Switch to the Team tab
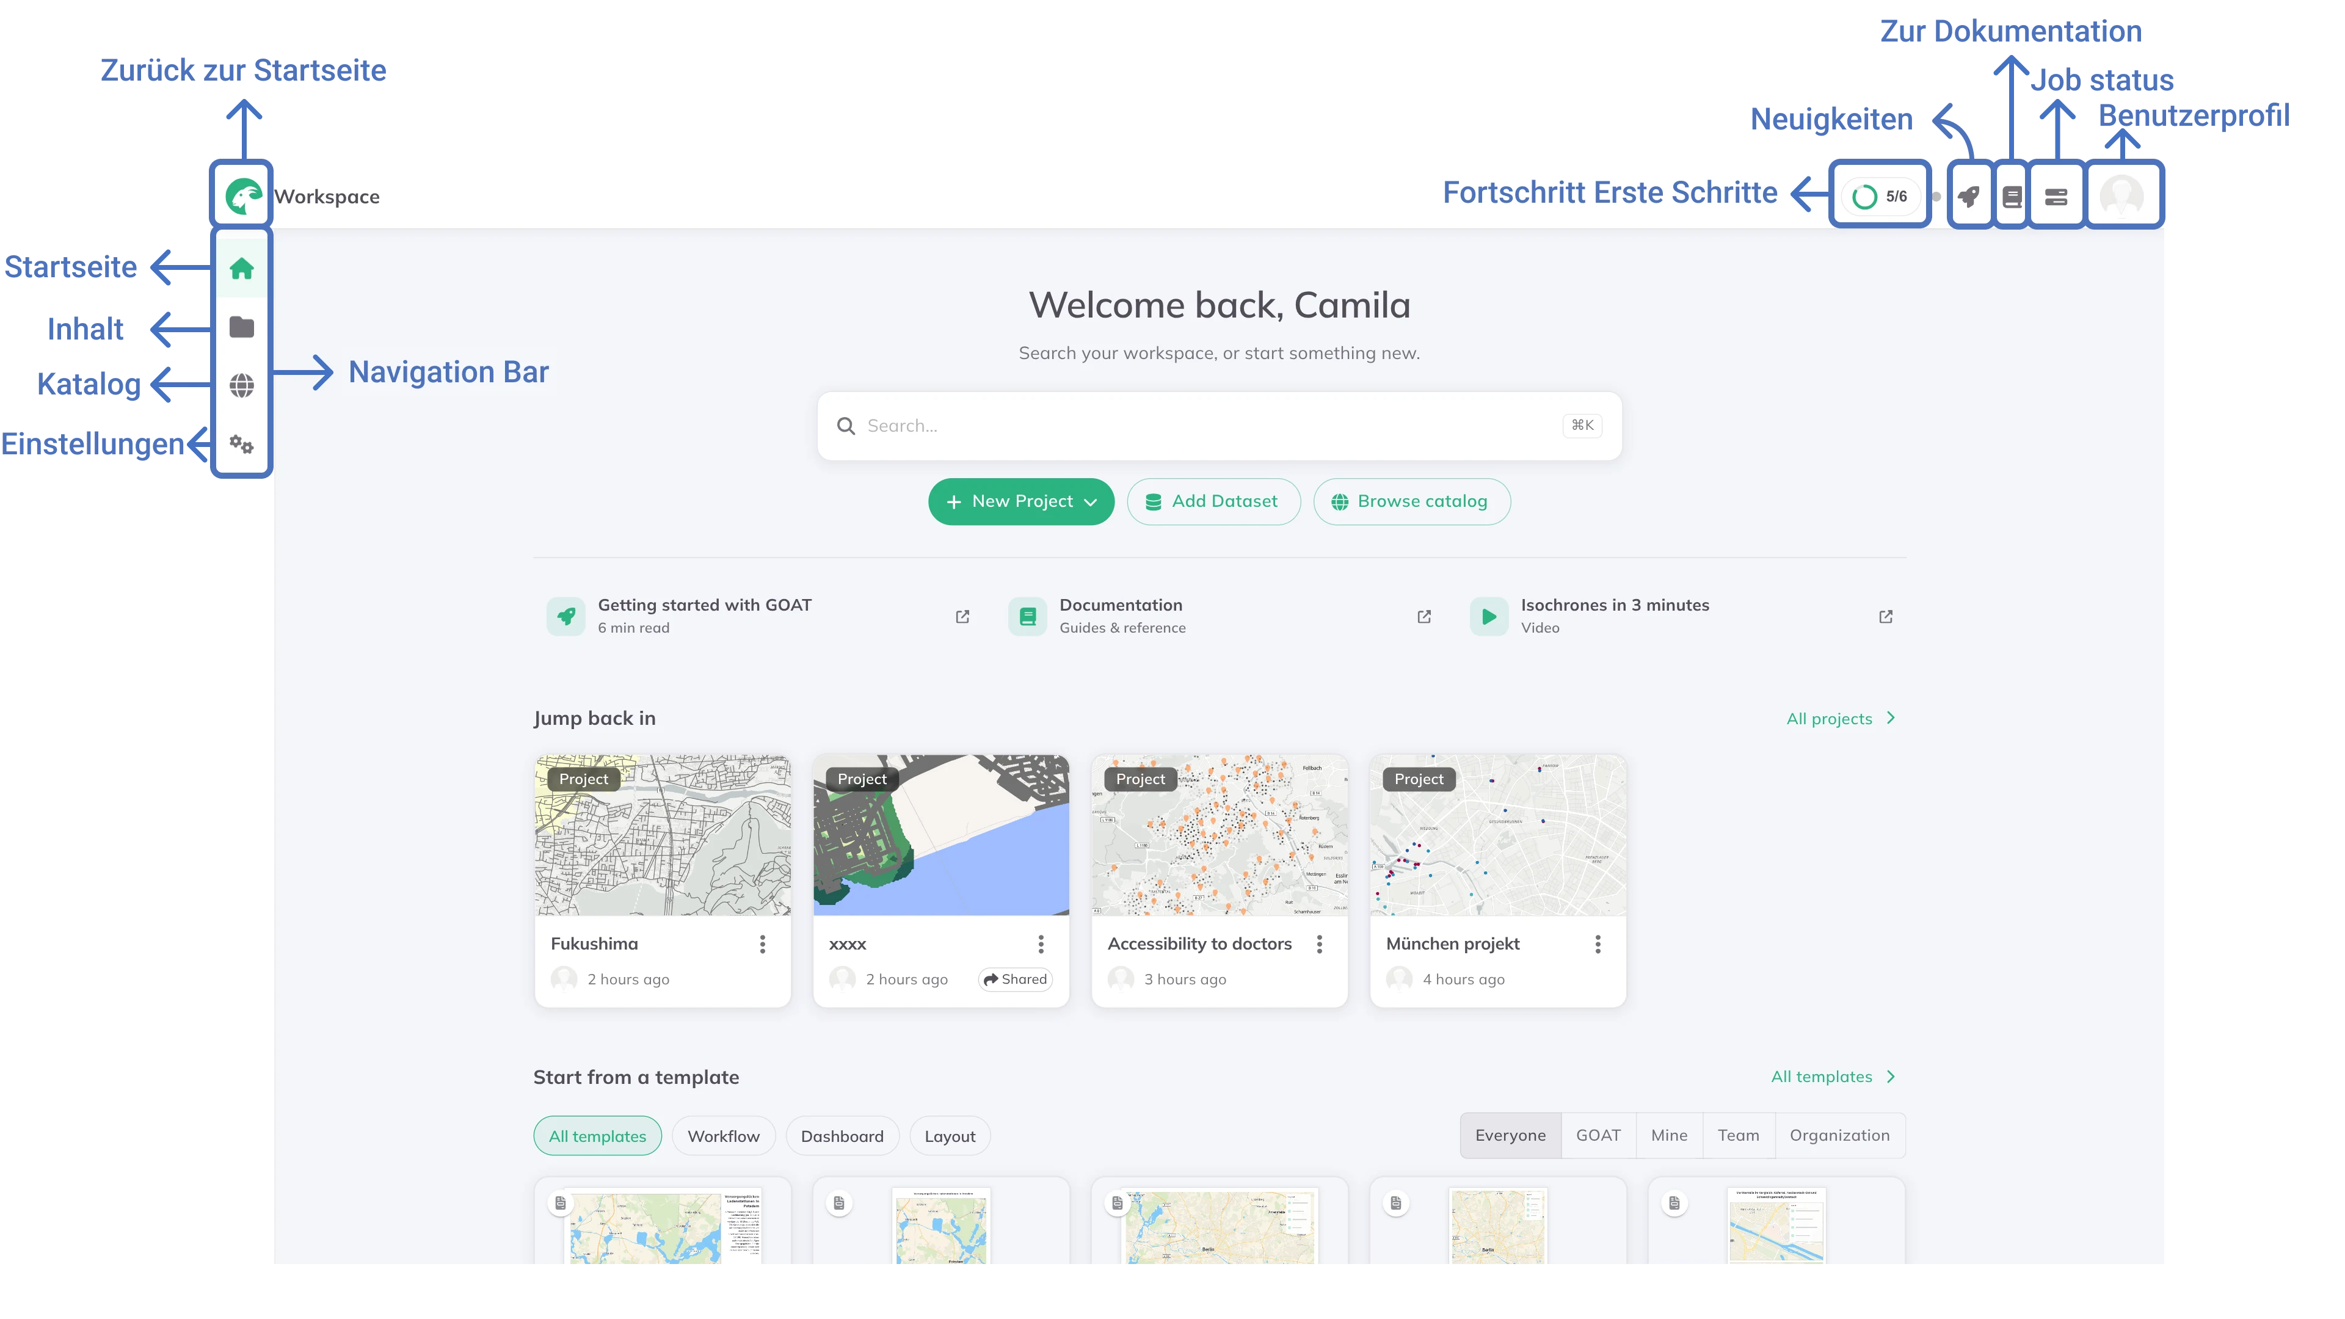Screen dimensions: 2345x1319 tap(1739, 1135)
